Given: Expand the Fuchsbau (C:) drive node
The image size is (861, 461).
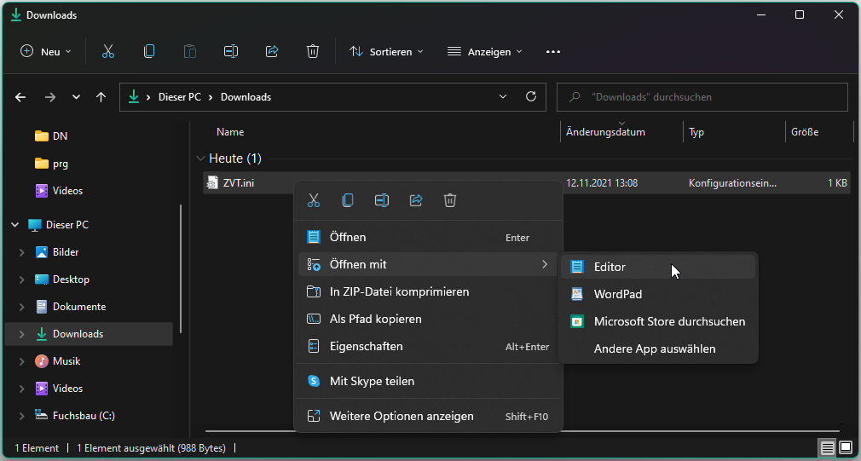Looking at the screenshot, I should tap(22, 416).
